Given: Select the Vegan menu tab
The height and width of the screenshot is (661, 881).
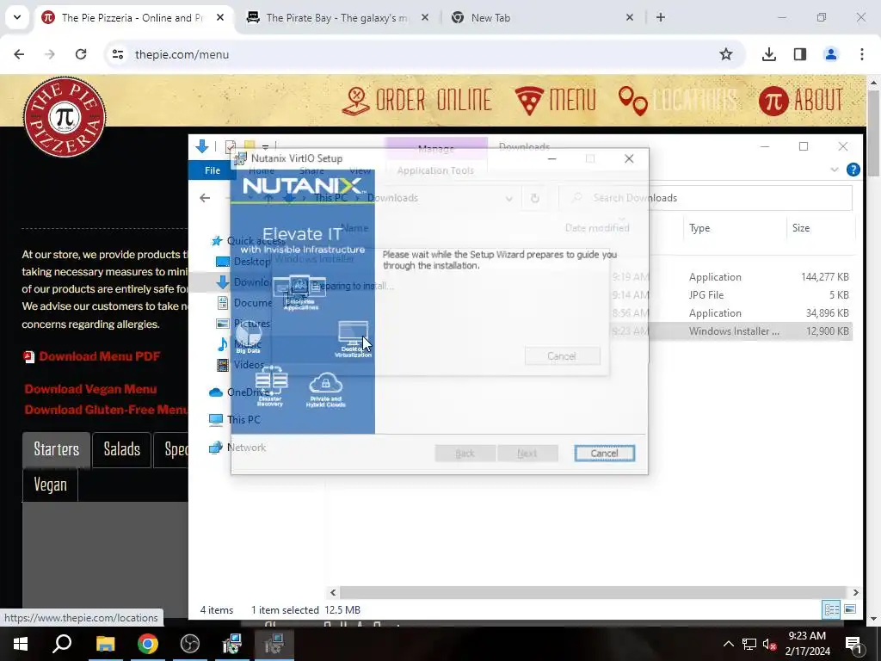Looking at the screenshot, I should point(50,485).
